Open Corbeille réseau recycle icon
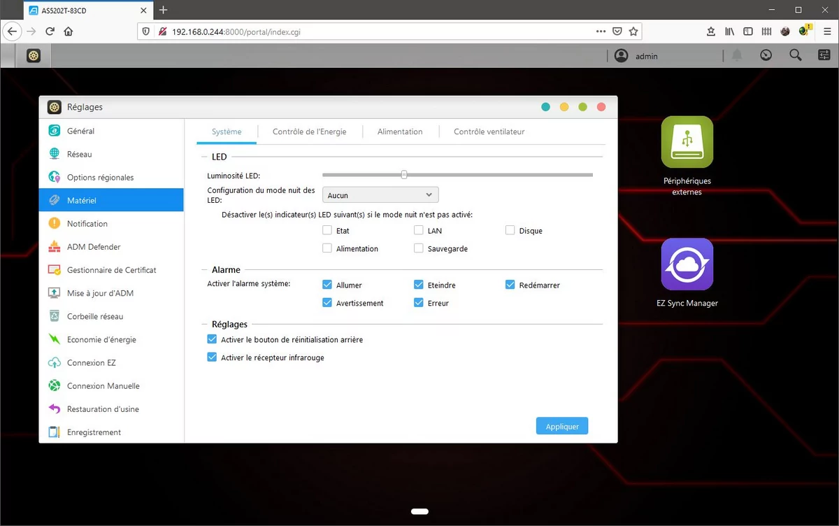Screen dimensions: 839x526 (55, 316)
